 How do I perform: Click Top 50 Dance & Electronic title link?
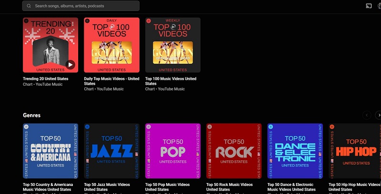click(291, 187)
